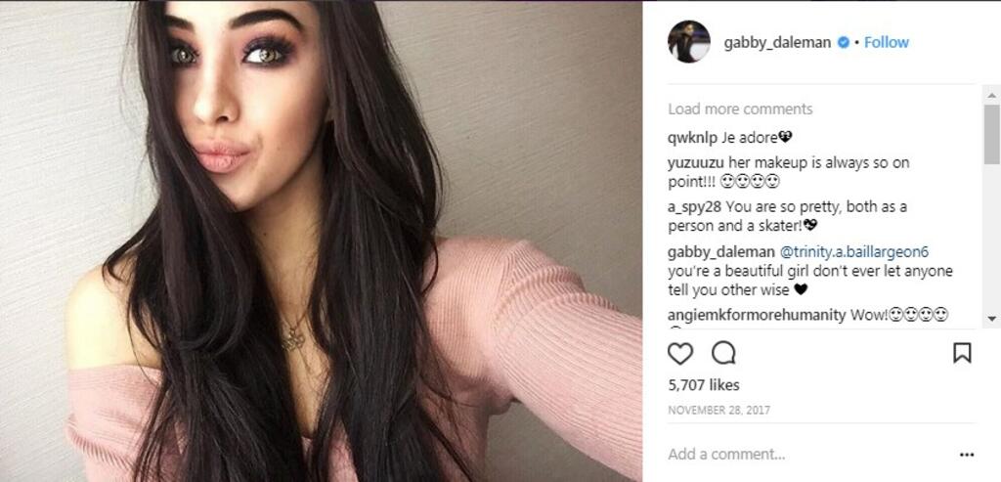Screen dimensions: 1001x482
Task: Open the November 28, 2017 timestamp link
Action: tap(718, 411)
